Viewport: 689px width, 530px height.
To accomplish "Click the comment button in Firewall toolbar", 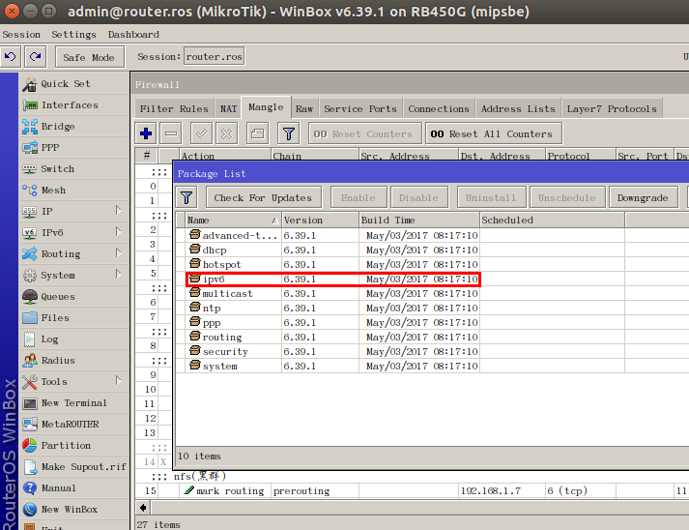I will (257, 133).
